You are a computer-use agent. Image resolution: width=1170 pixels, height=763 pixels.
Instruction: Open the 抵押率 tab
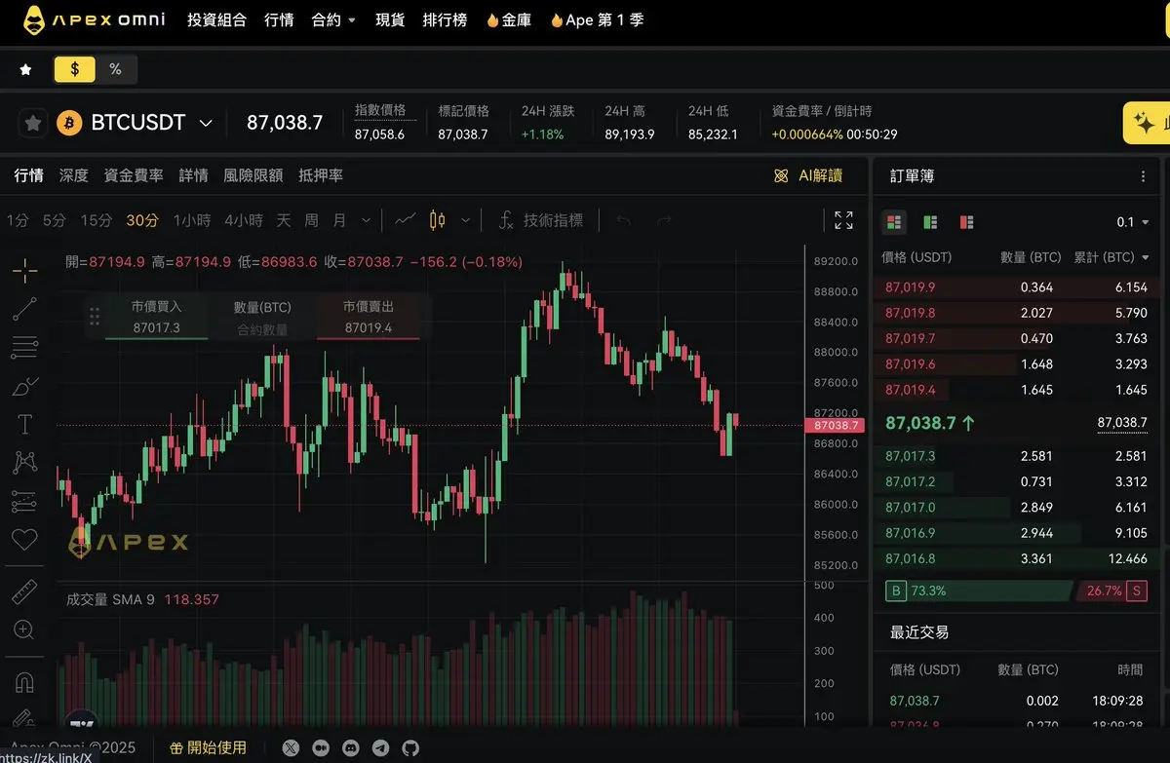pyautogui.click(x=321, y=175)
